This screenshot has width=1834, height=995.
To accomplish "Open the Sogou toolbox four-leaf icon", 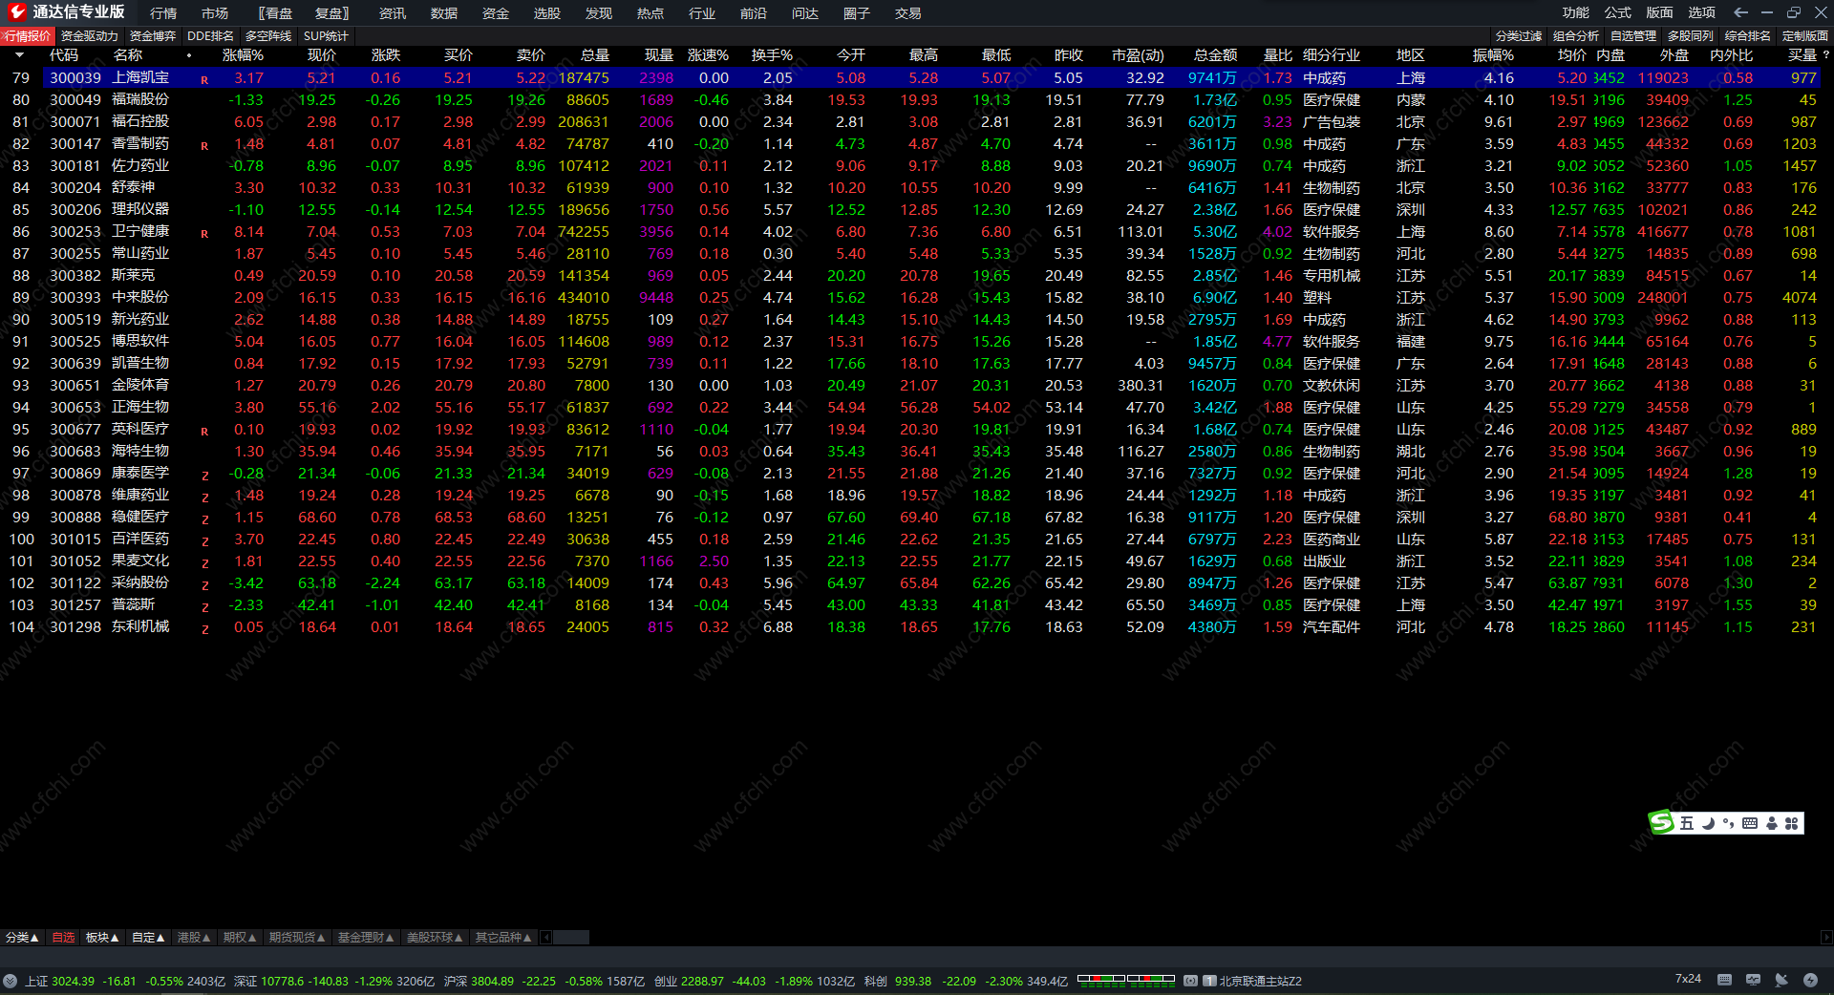I will tap(1792, 823).
